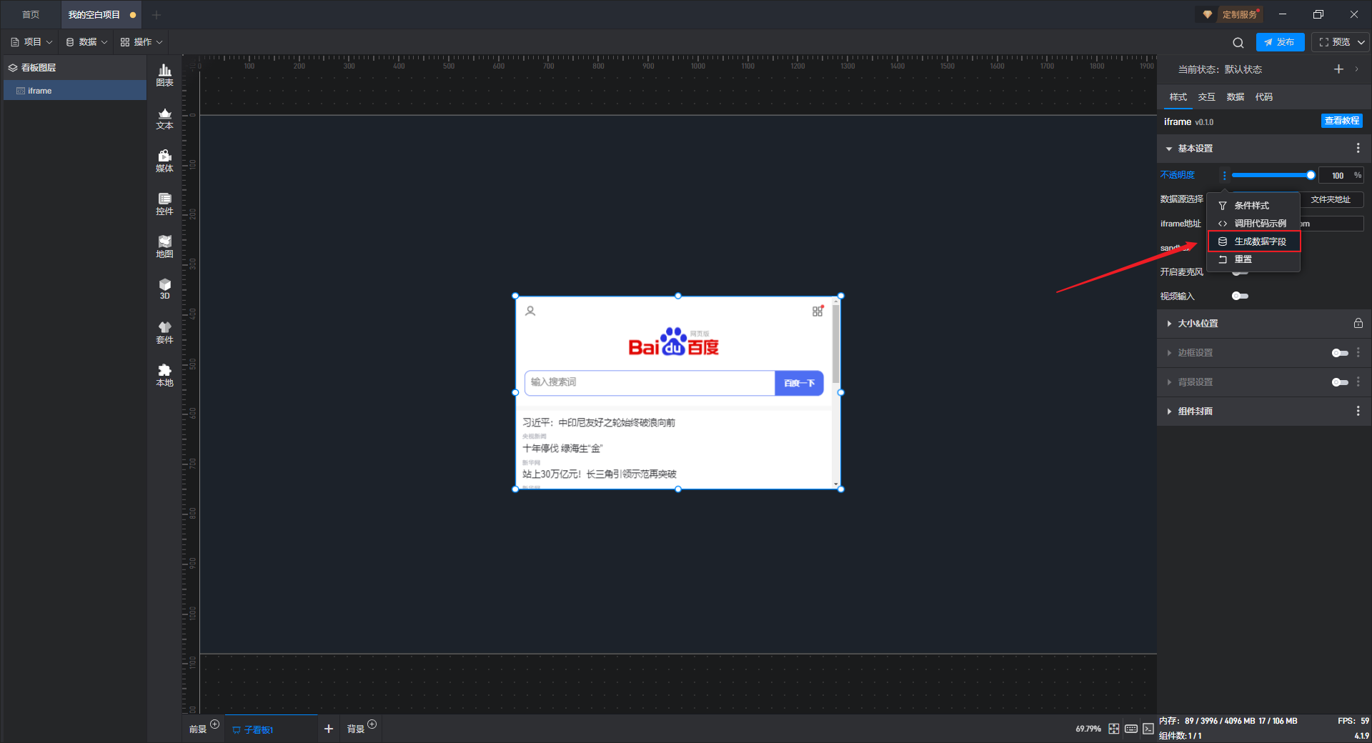This screenshot has height=743, width=1372.
Task: Open the 图表 (chart) component panel
Action: (164, 75)
